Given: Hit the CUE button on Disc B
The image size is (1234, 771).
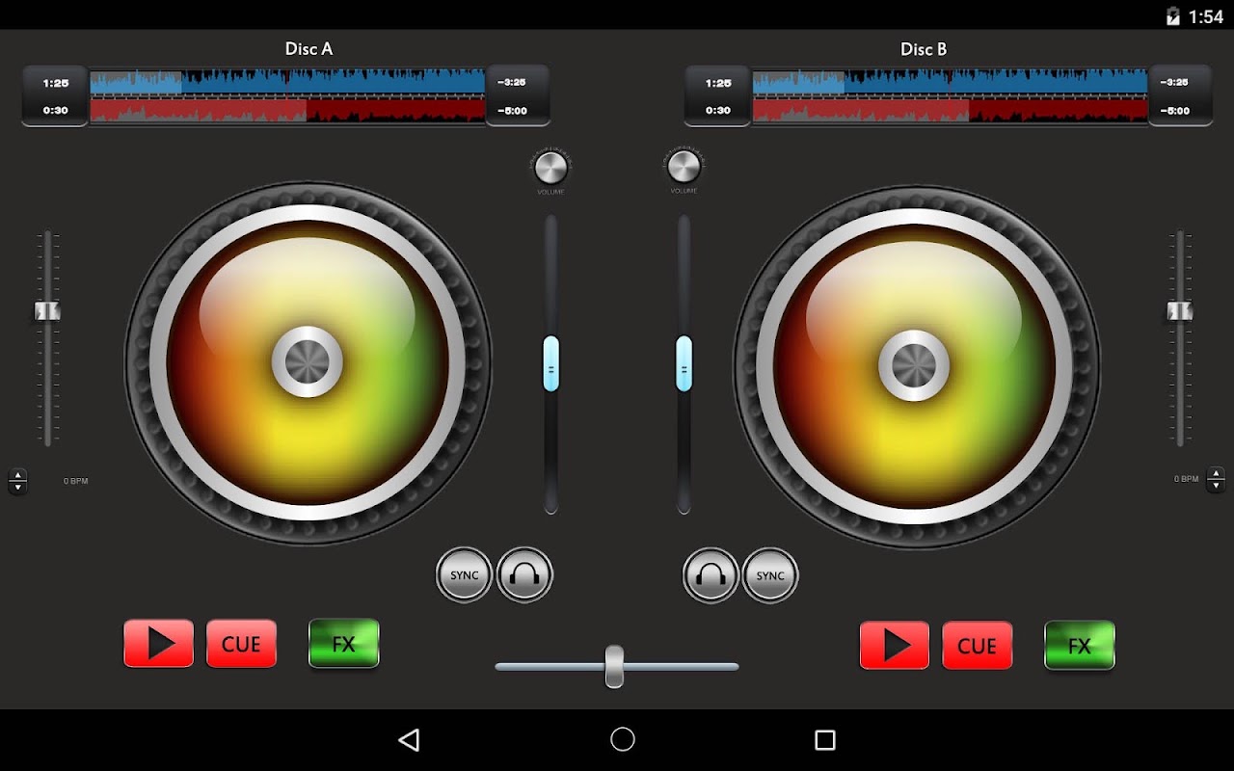Looking at the screenshot, I should (x=978, y=645).
